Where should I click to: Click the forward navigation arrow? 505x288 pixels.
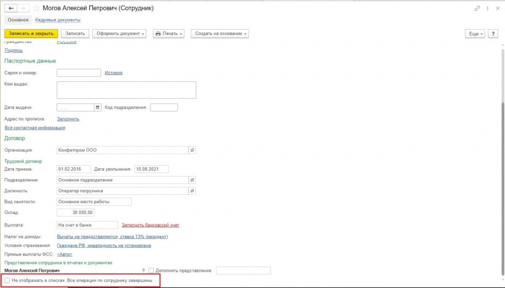[x=23, y=8]
